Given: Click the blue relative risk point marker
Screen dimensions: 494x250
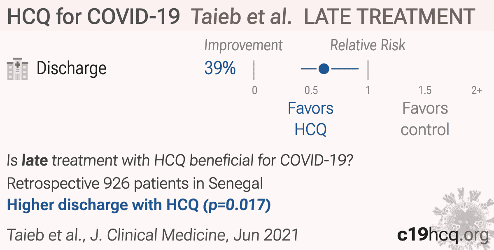Looking at the screenshot, I should point(324,69).
